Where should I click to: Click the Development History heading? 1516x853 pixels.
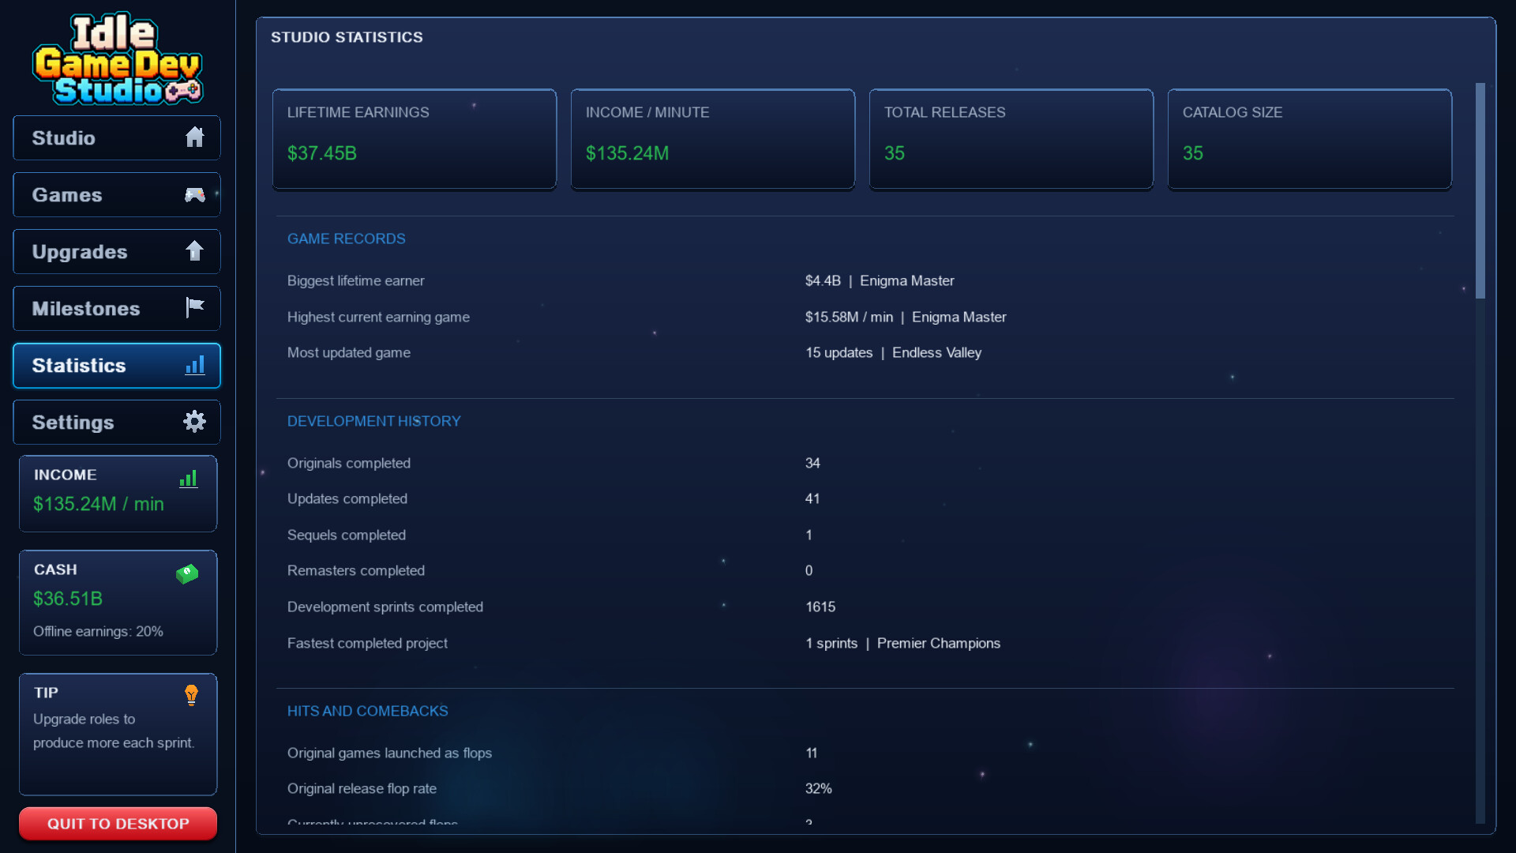(x=373, y=421)
